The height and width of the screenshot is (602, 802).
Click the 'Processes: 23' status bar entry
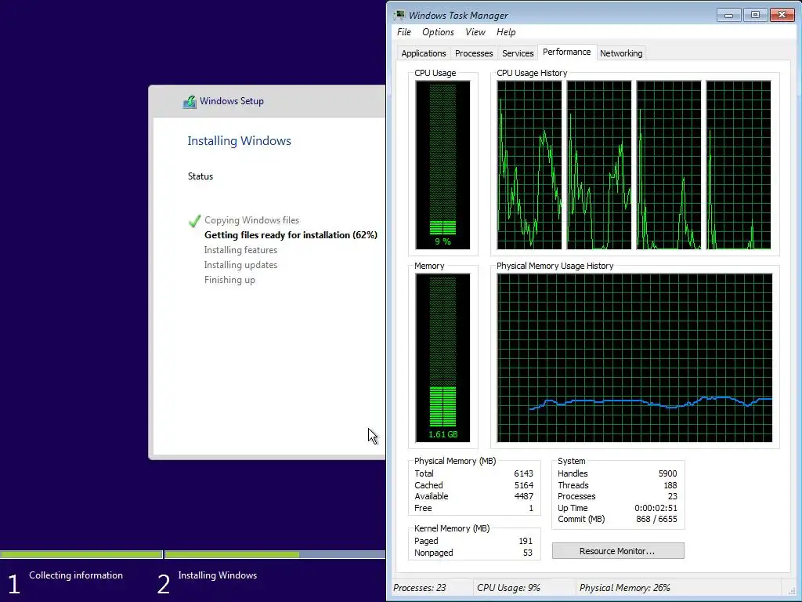[420, 588]
